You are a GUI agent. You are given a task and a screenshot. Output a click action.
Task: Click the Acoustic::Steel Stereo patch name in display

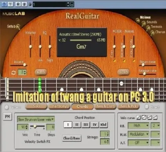[x=80, y=34]
